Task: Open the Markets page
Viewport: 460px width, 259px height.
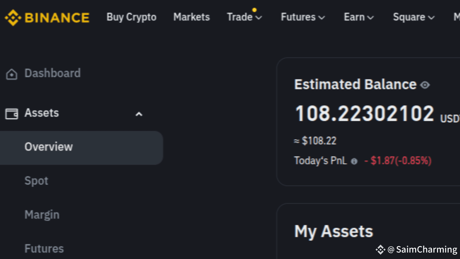Action: pyautogui.click(x=192, y=17)
